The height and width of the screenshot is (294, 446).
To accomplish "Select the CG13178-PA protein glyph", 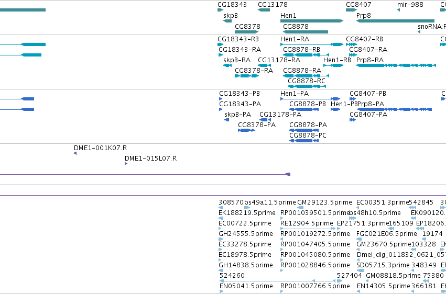I will 265,120.
